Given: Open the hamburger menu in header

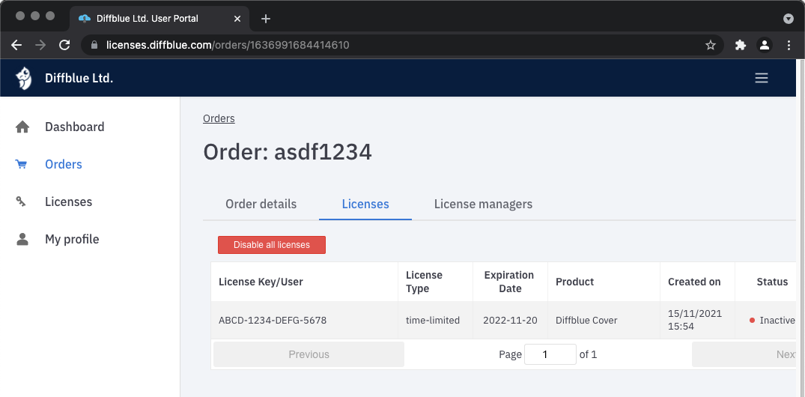Looking at the screenshot, I should [x=762, y=78].
